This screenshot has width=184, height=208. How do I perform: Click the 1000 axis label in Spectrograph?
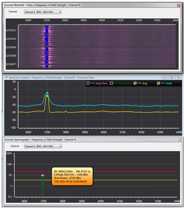9,153
